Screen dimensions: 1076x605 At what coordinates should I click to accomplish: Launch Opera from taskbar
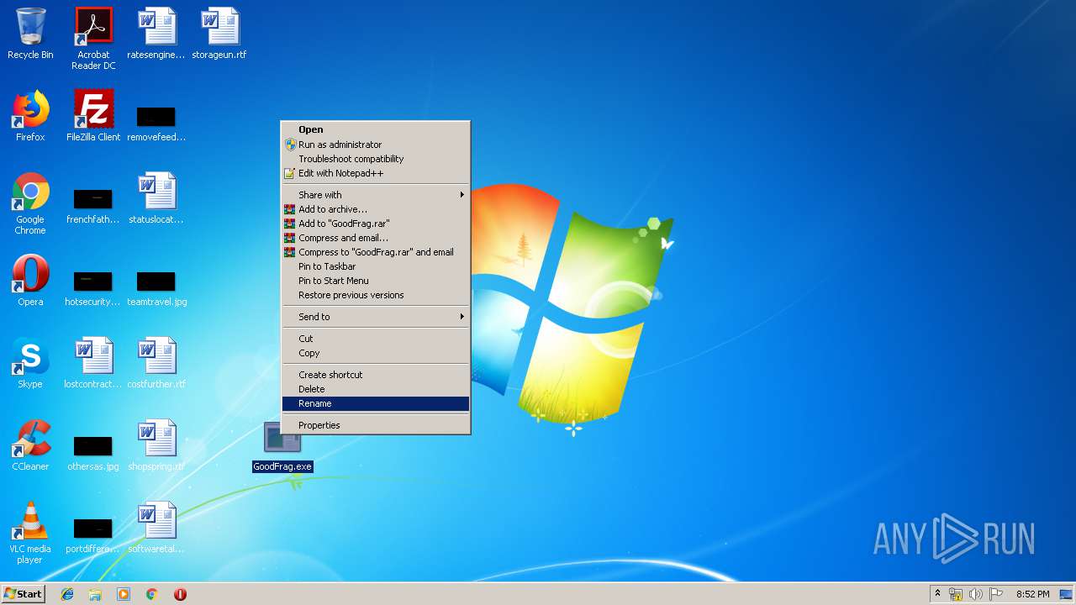[x=180, y=594]
